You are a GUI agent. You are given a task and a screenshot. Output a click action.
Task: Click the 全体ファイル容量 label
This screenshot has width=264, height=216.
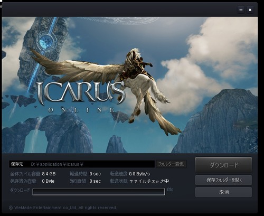25,174
